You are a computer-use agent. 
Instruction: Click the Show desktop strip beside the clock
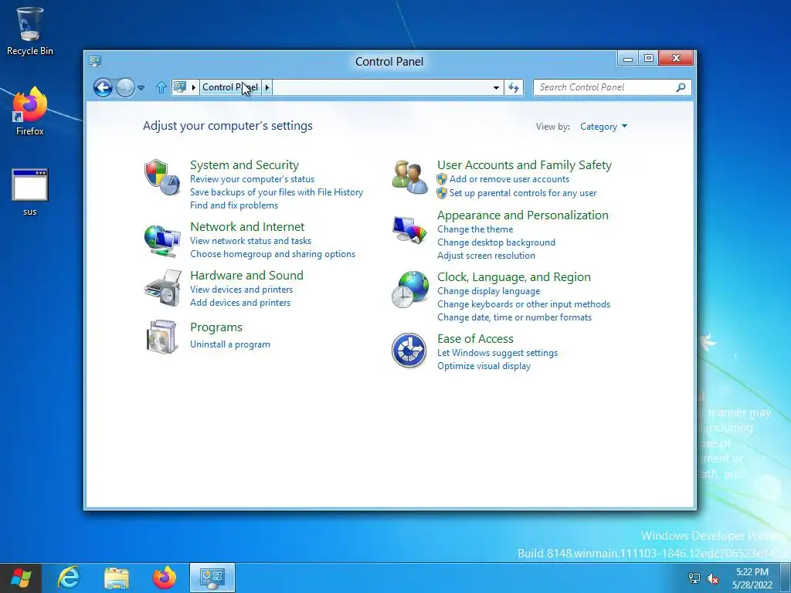(x=786, y=578)
